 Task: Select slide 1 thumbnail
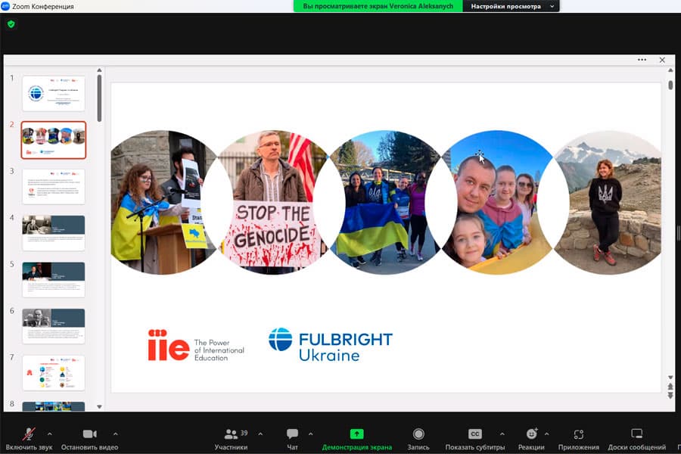[x=54, y=93]
